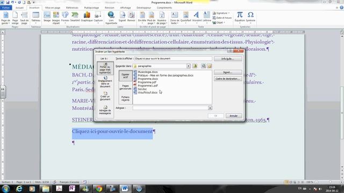344x193 pixels.
Task: Click the WordArt icon
Action: point(197,18)
